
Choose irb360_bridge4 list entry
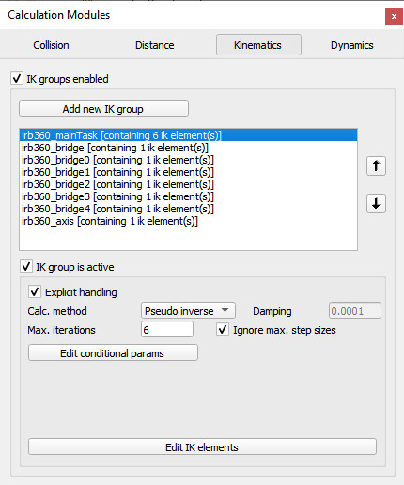pyautogui.click(x=188, y=209)
